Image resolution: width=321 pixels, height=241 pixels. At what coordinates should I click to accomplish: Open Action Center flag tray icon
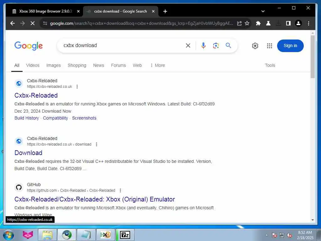[274, 235]
